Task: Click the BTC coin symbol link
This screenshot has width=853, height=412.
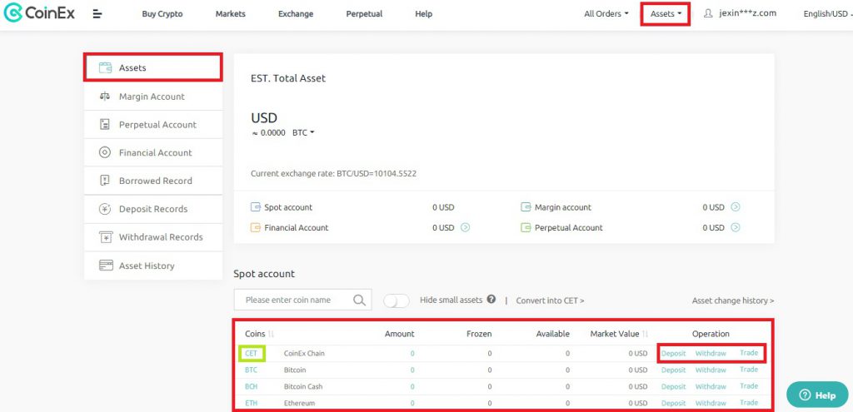Action: coord(251,370)
